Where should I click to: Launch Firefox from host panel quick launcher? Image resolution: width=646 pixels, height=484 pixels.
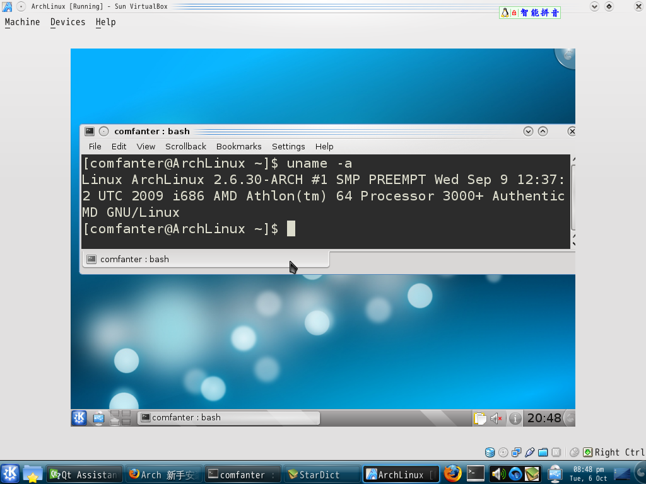click(x=452, y=474)
